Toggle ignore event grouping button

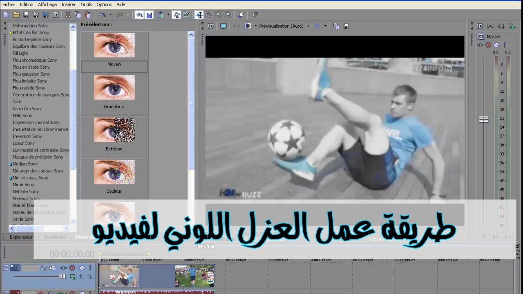pyautogui.click(x=186, y=15)
